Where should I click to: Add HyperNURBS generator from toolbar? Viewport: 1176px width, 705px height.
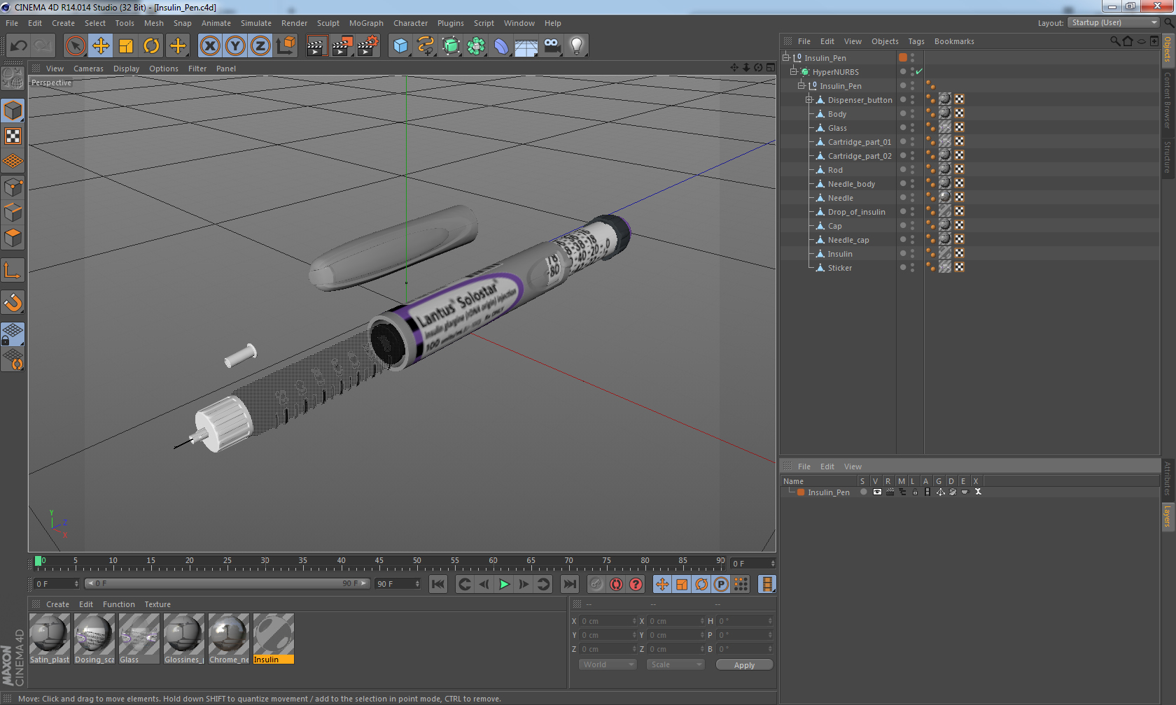point(451,46)
